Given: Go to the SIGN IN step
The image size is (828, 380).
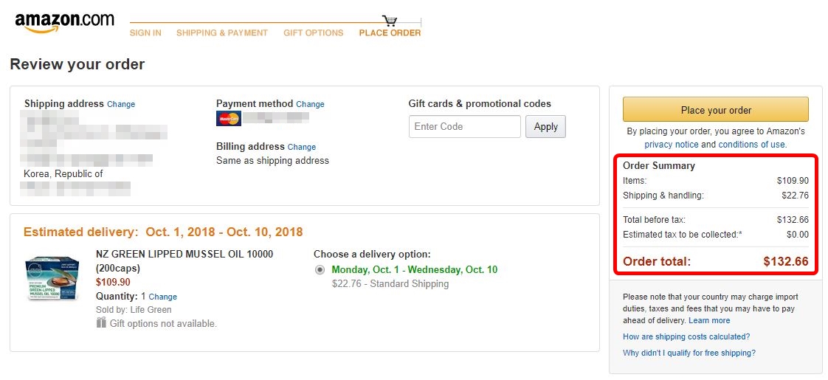Looking at the screenshot, I should [x=145, y=32].
